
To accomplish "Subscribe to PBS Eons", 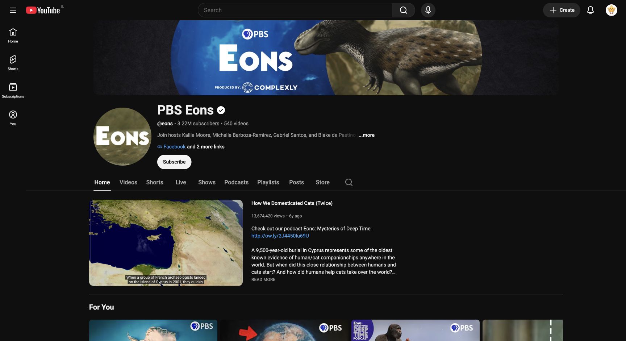I will 174,162.
